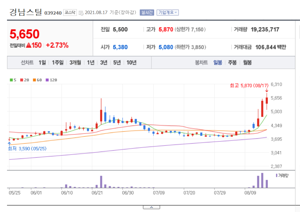Switch to the 주봉 weekly candle chart
The width and height of the screenshot is (300, 212).
[x=233, y=62]
